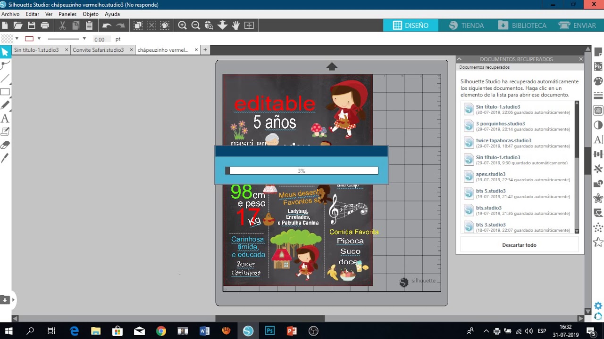
Task: Close the Documentos Recuperados panel
Action: coord(581,59)
